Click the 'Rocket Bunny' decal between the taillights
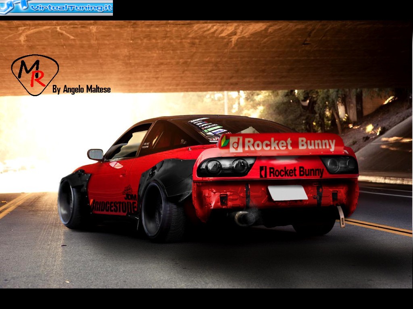Viewport: 413px width, 309px height. coord(292,172)
